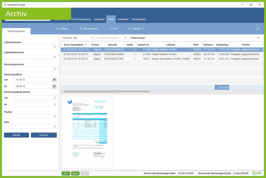This screenshot has width=266, height=178.
Task: Toggle the Sachl filter button
Action: click(x=75, y=174)
